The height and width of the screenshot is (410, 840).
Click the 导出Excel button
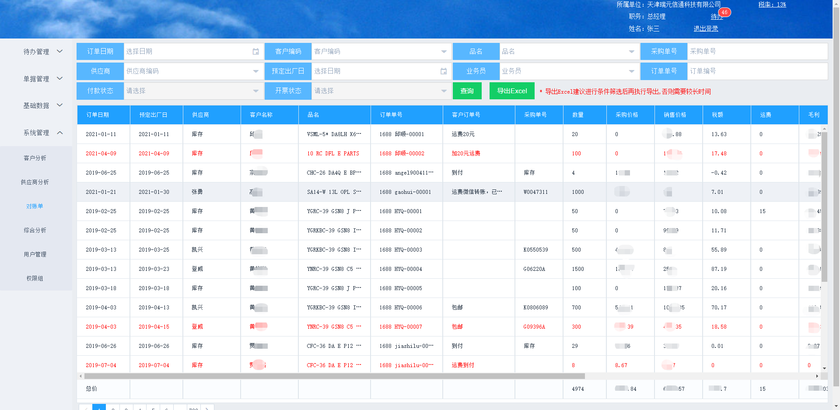tap(511, 91)
